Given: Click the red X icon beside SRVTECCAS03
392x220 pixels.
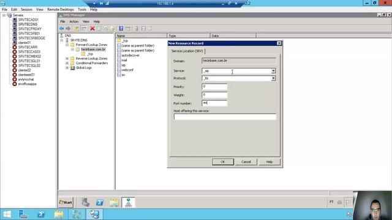Looking at the screenshot, I should (x=15, y=52).
